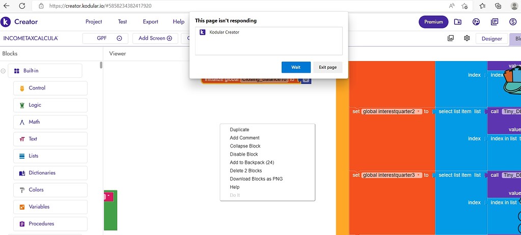
Task: Open the library documents icon in header
Action: tap(495, 22)
